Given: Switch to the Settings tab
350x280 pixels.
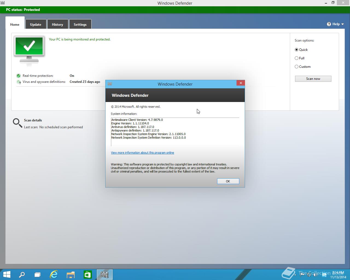Looking at the screenshot, I should [80, 24].
